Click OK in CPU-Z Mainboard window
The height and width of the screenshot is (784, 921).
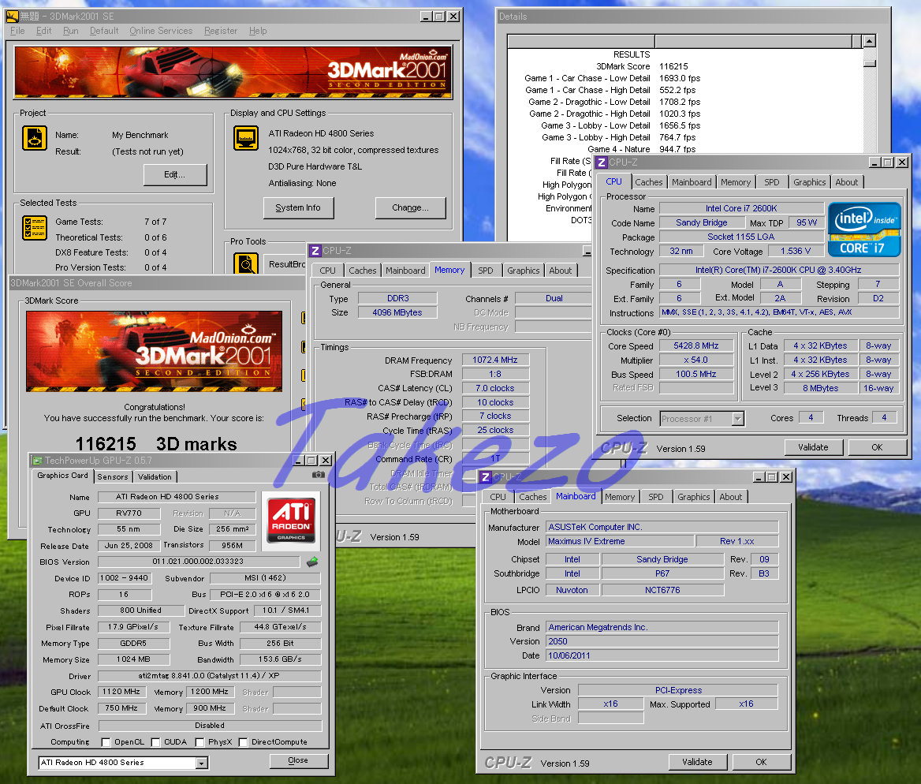tap(761, 762)
